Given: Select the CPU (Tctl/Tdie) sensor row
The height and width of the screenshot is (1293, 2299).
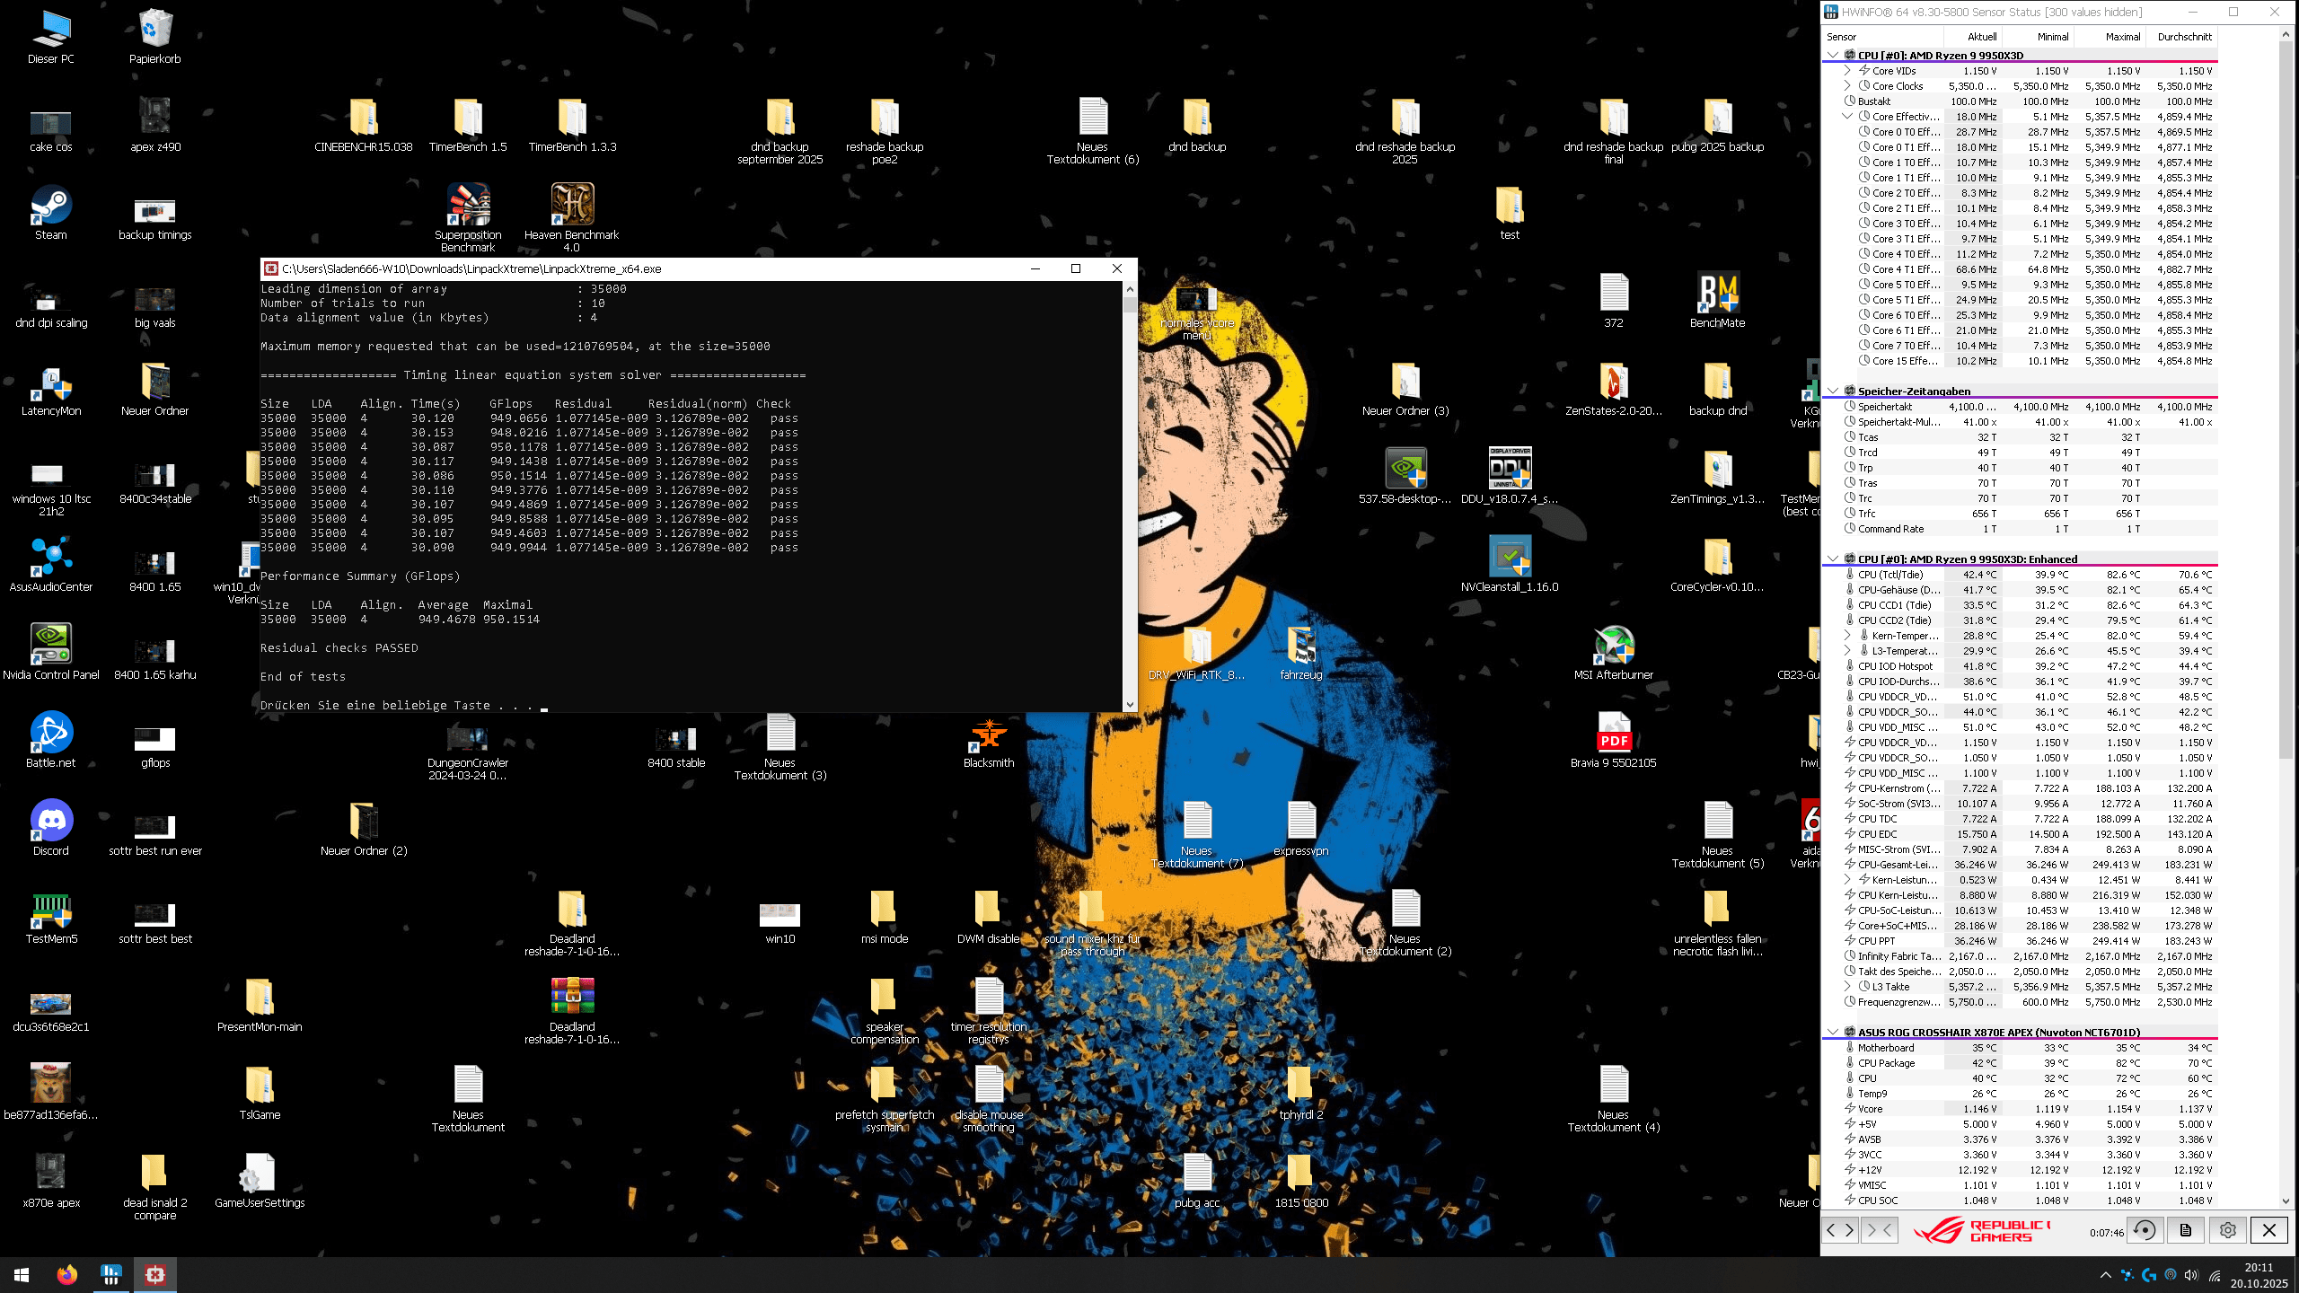Looking at the screenshot, I should [1890, 575].
